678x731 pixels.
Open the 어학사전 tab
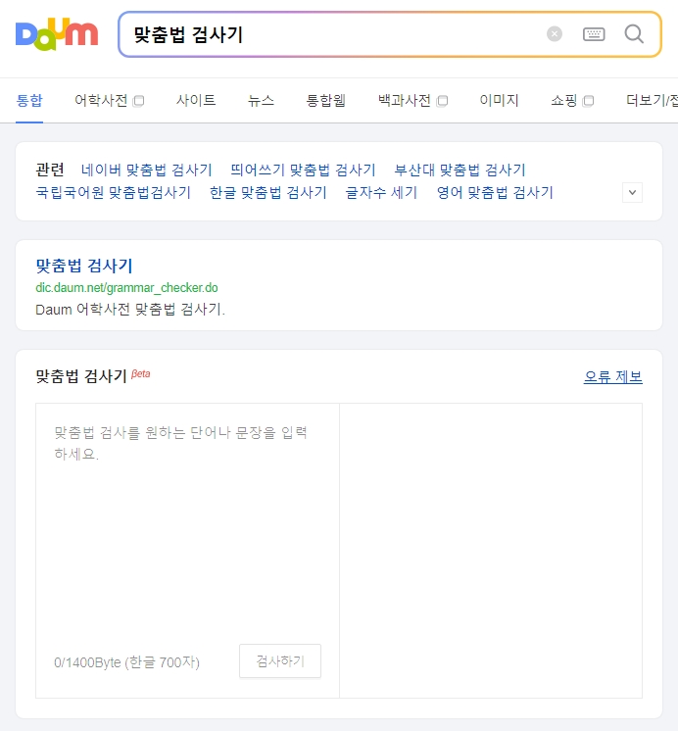(x=101, y=100)
